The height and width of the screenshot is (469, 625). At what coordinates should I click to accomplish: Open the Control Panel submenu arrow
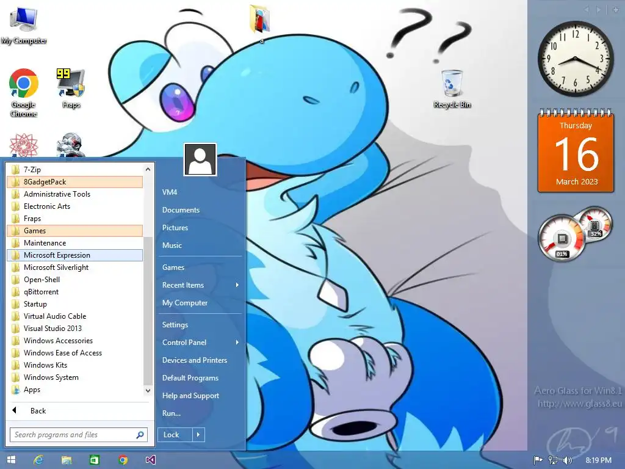click(237, 342)
